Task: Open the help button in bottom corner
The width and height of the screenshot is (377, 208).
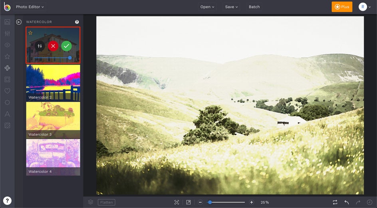Action: (x=7, y=200)
